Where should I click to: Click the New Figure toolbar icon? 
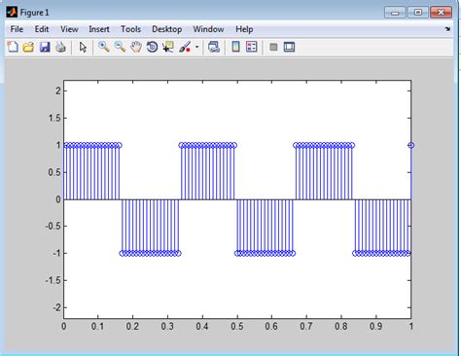coord(13,47)
